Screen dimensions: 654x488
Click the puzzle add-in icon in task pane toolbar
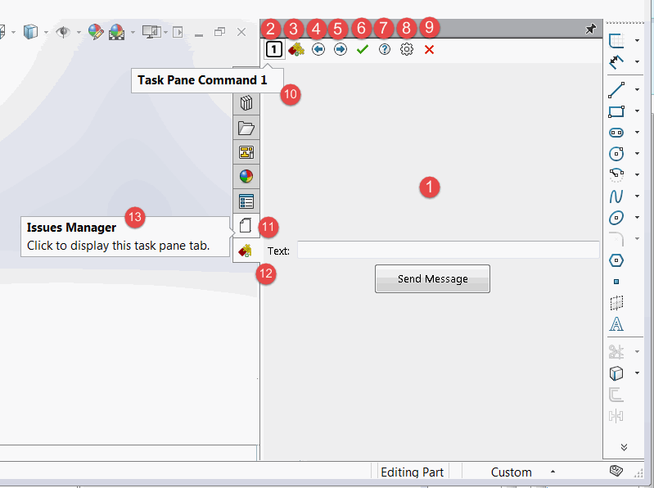(296, 50)
